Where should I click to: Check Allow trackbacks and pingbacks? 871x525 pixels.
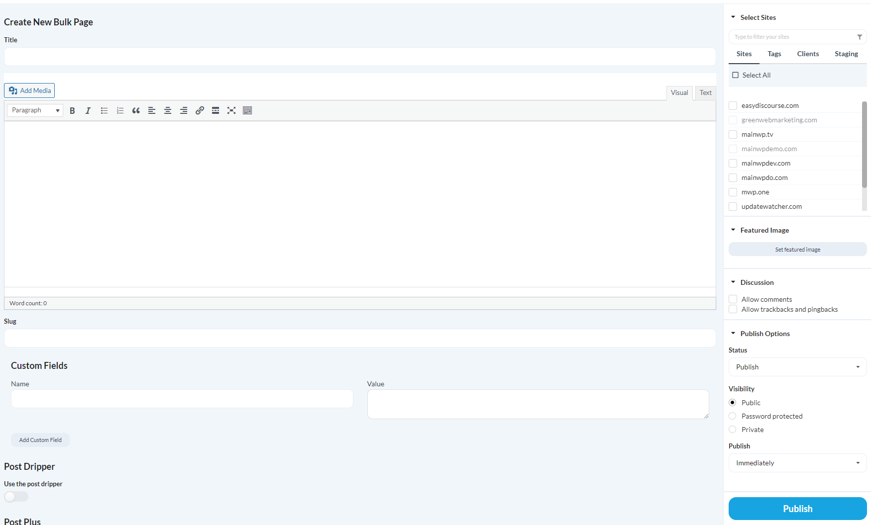click(733, 309)
